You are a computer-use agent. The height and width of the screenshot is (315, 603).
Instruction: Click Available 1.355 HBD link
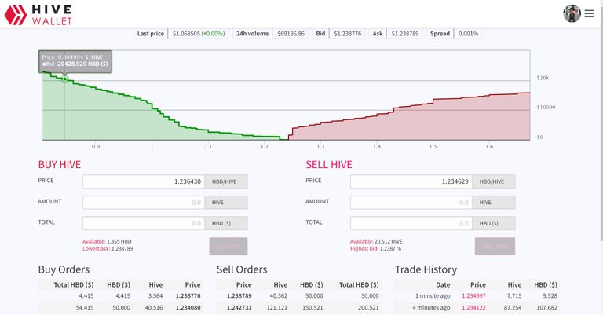pos(107,241)
